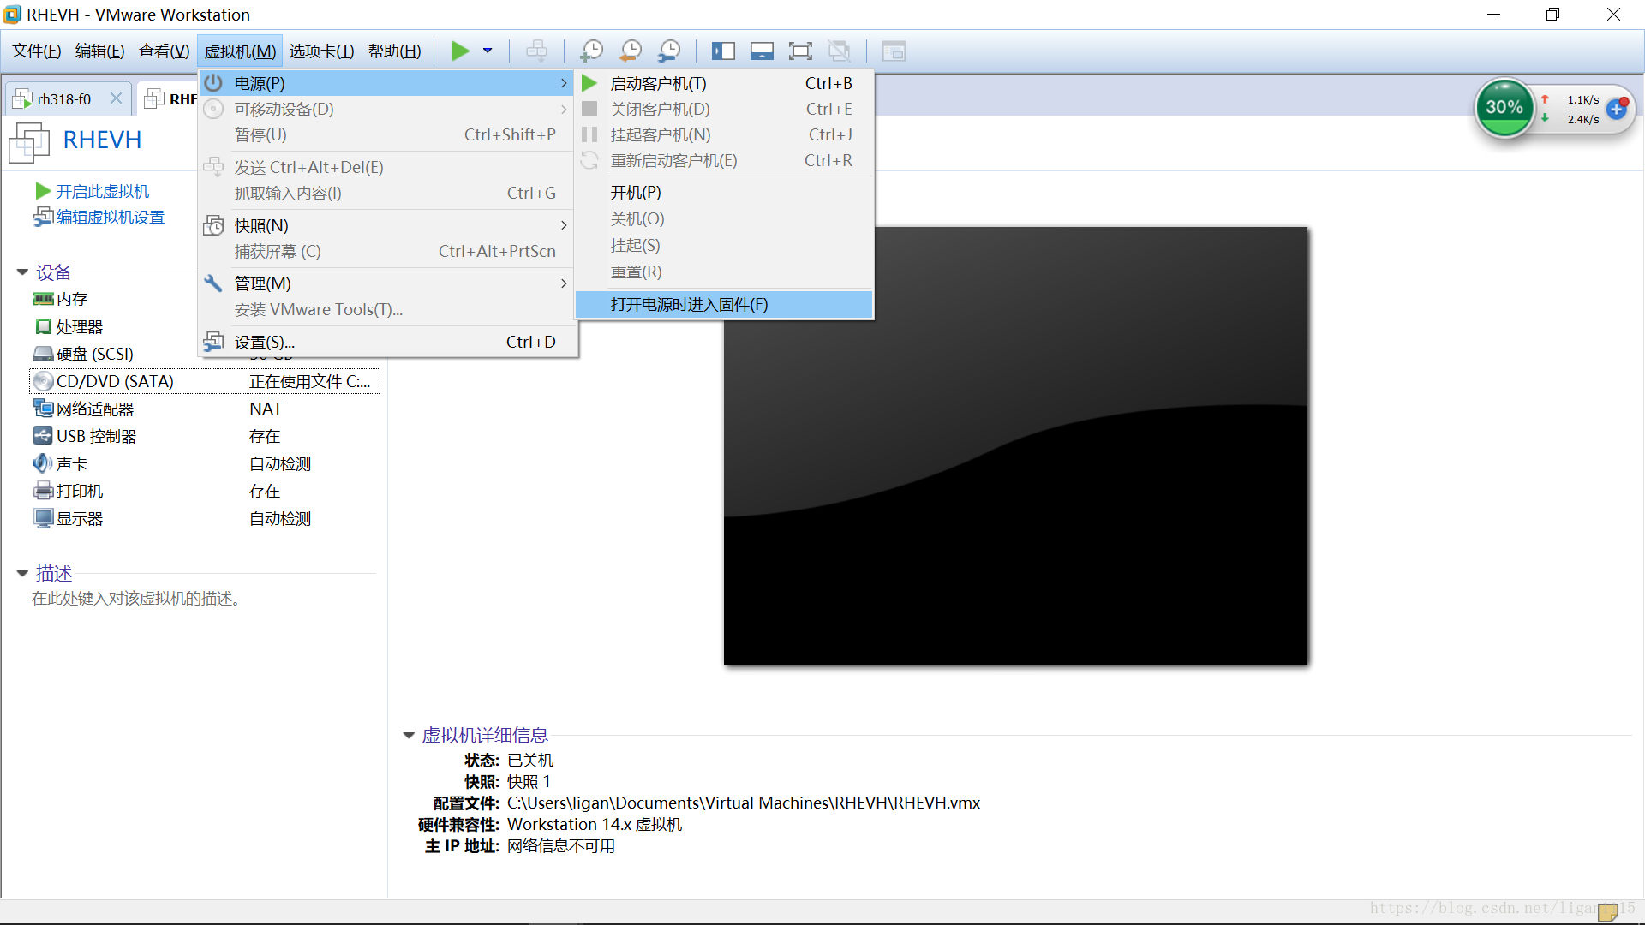Screen dimensions: 1645x925
Task: Take a snapshot using toolbar clock-plus icon
Action: click(591, 51)
